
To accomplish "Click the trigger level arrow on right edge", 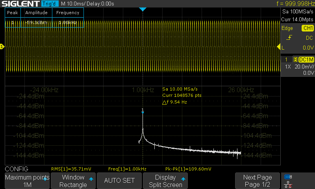I will point(278,47).
